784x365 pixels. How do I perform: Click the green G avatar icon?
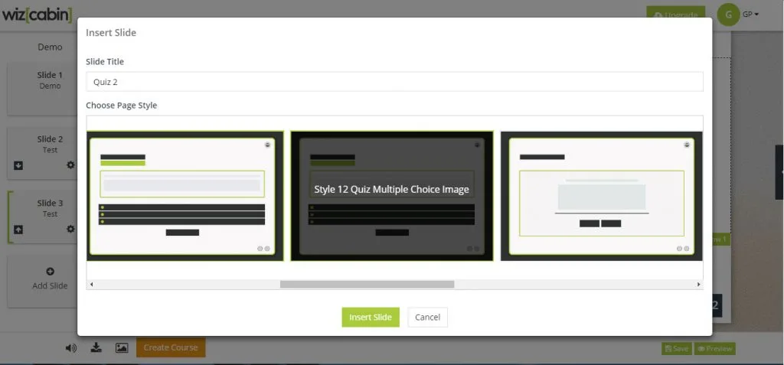tap(729, 15)
